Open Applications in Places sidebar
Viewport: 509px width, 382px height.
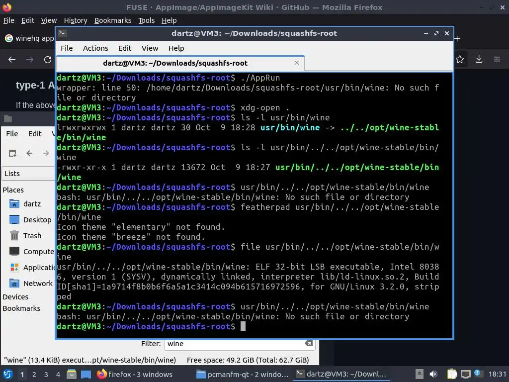32,267
